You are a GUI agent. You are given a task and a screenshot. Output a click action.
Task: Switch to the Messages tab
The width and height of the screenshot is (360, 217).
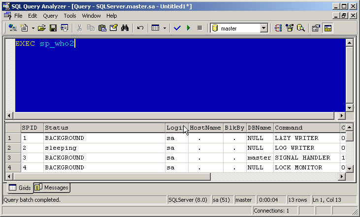(x=52, y=188)
